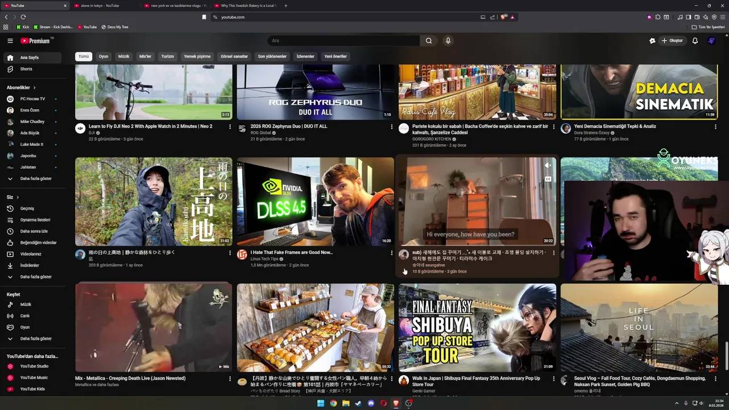Screen dimensions: 729x410
Task: Switch to alone in tokyo tab
Action: pyautogui.click(x=100, y=6)
